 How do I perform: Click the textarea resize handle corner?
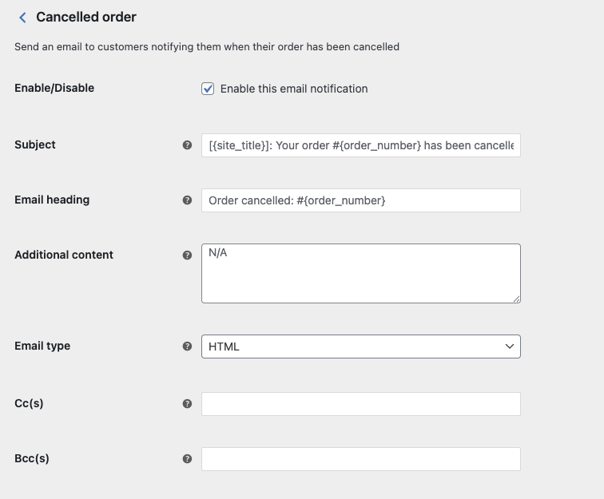click(516, 299)
